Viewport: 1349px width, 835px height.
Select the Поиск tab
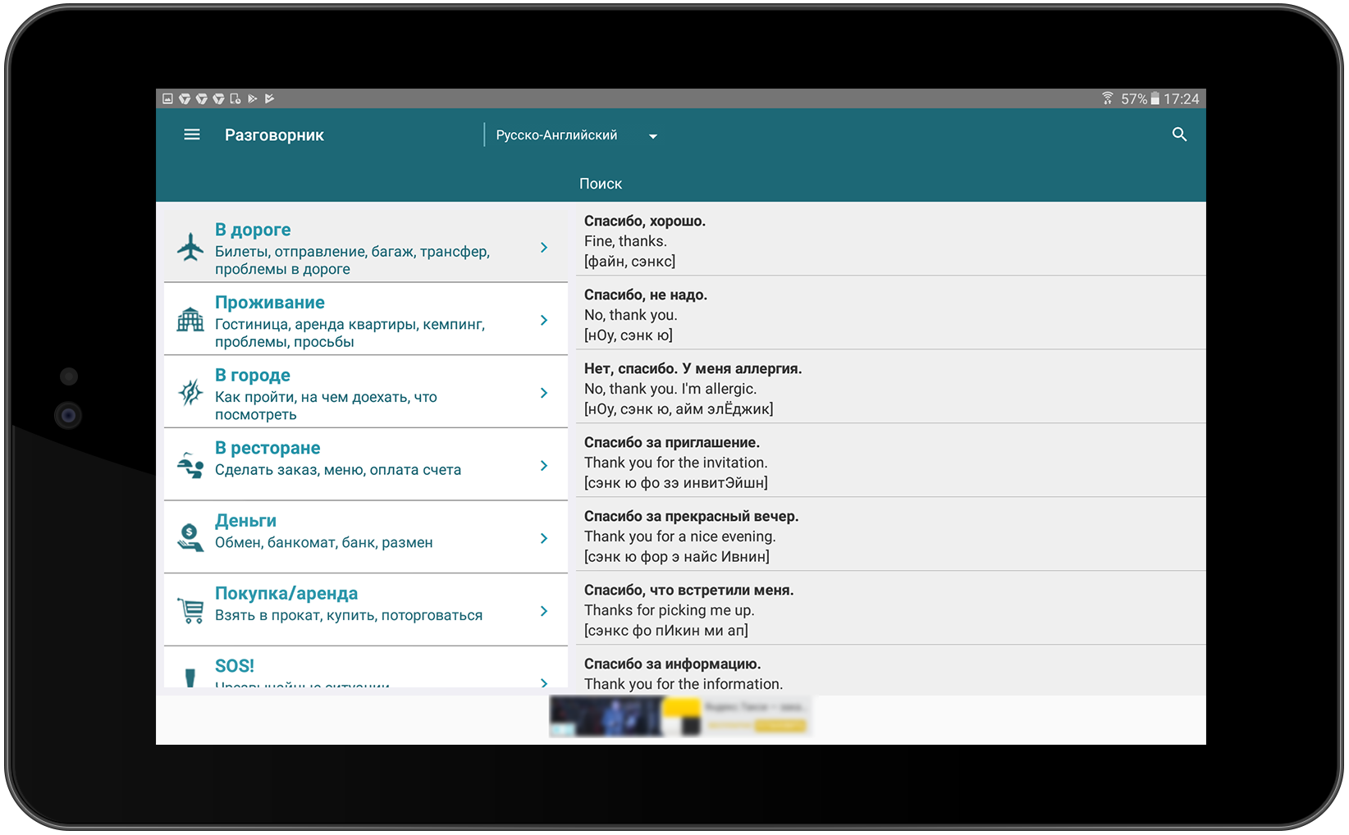tap(600, 184)
